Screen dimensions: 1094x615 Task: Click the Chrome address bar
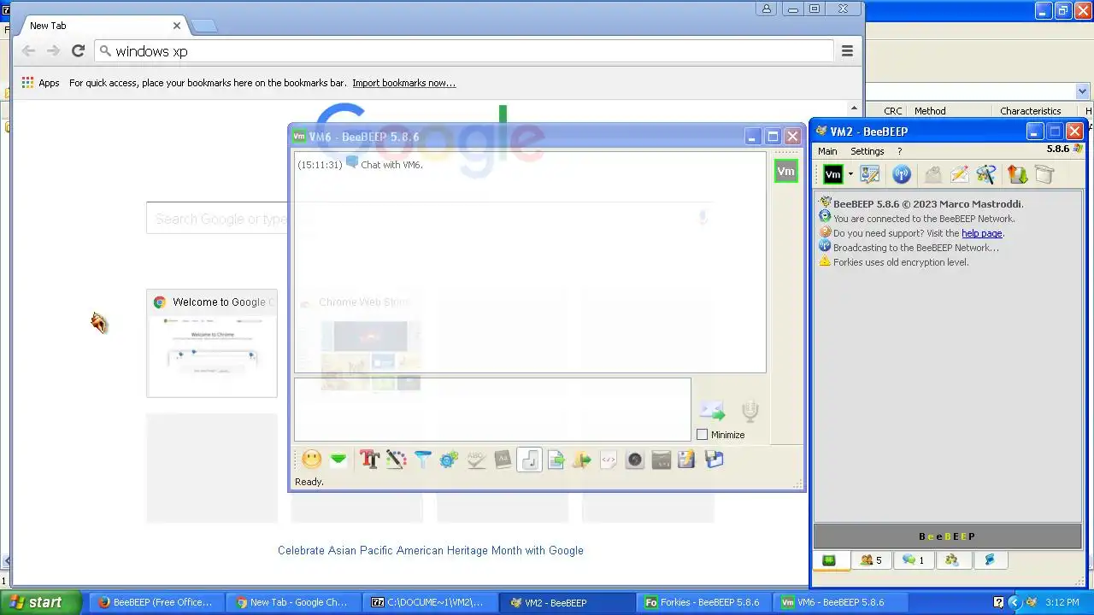(x=466, y=51)
